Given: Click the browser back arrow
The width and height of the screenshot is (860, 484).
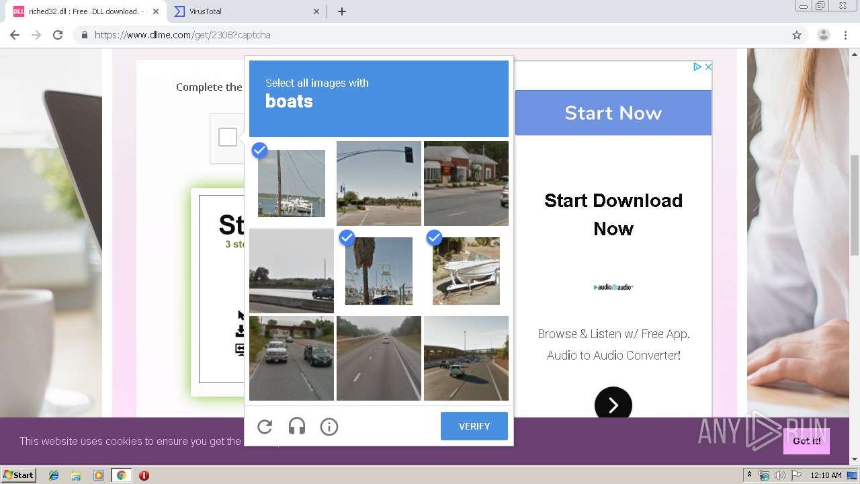Looking at the screenshot, I should pyautogui.click(x=15, y=35).
